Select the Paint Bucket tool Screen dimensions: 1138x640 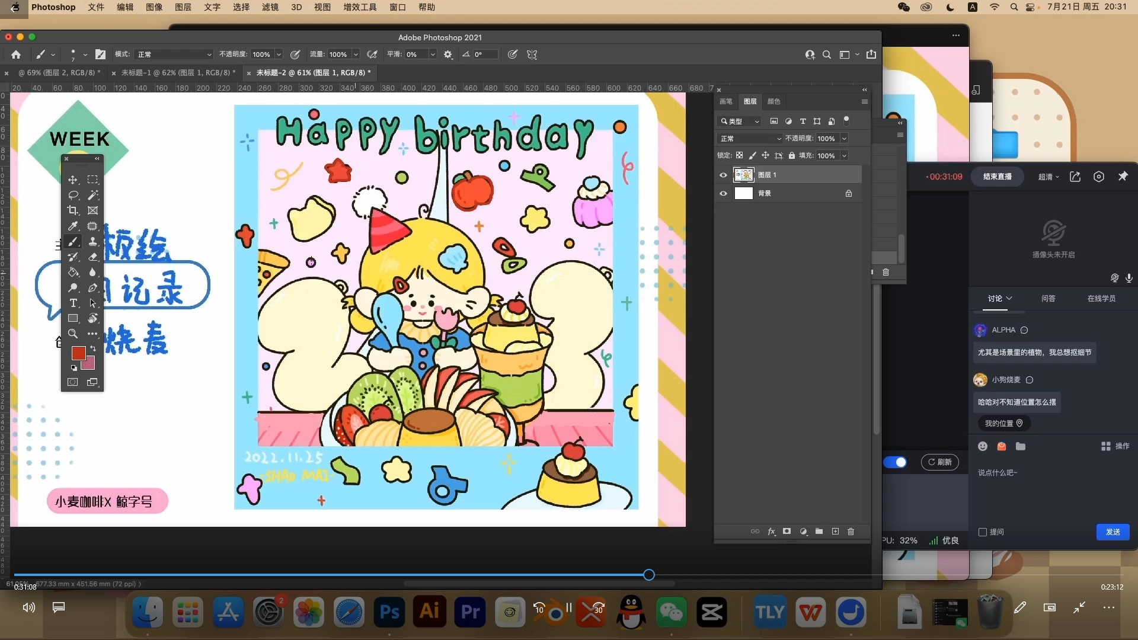point(73,272)
